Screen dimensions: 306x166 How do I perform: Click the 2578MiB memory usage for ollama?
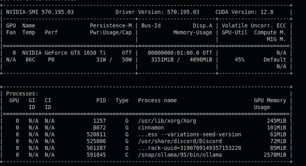coord(275,155)
